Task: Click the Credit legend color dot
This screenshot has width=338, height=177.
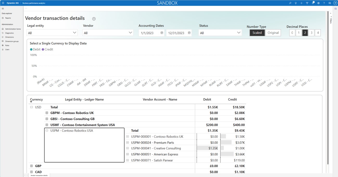Action: [43, 50]
